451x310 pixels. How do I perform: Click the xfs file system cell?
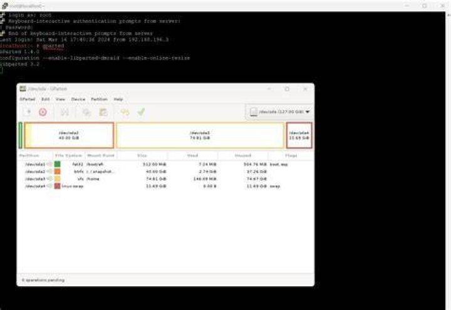81,178
